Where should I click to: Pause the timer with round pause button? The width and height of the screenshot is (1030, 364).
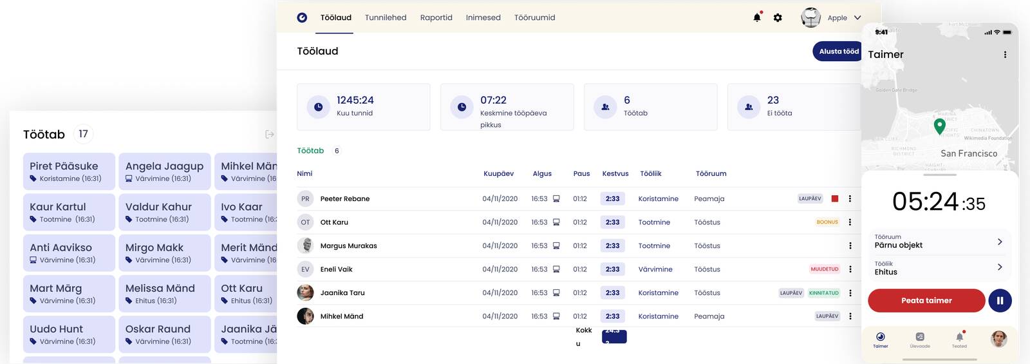[x=1000, y=300]
